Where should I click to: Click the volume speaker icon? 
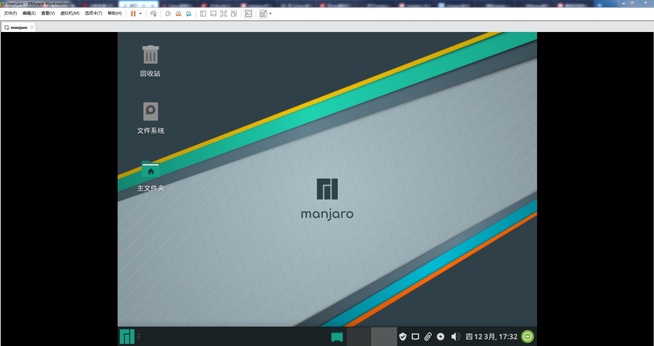[455, 336]
